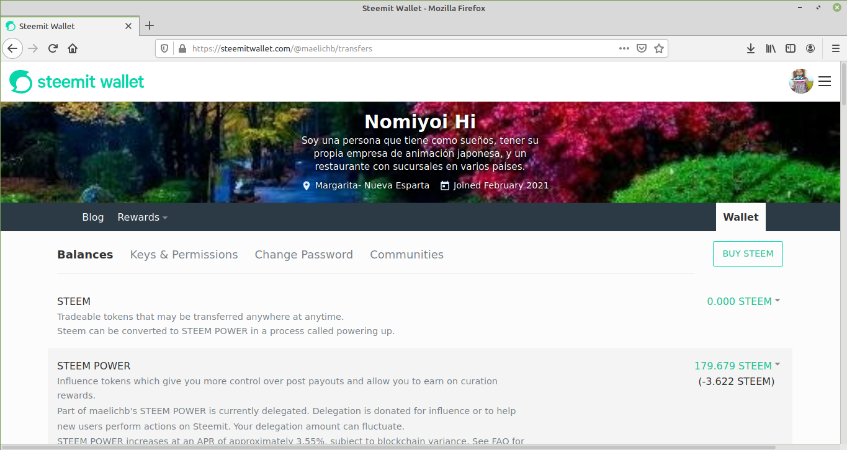Open the tracking protection shield icon

164,48
